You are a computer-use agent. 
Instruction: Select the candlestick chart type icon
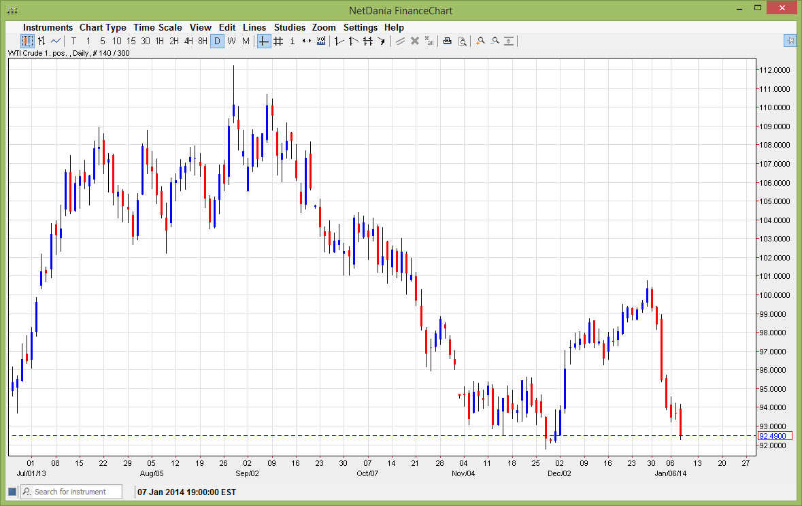tap(27, 41)
